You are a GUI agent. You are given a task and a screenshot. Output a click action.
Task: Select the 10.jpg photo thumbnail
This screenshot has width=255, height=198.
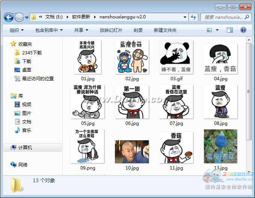coord(132,152)
